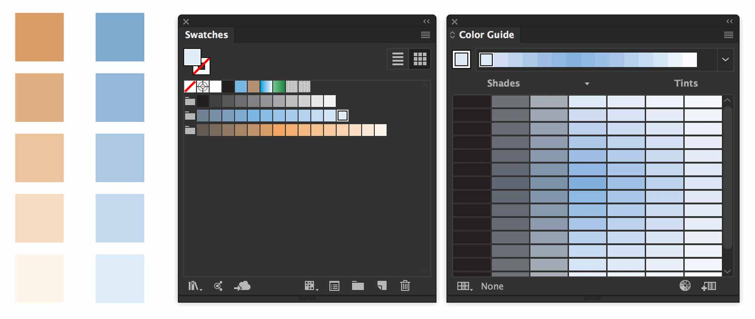Close the Color Guide panel
Screen dimensions: 755x319
pyautogui.click(x=455, y=22)
